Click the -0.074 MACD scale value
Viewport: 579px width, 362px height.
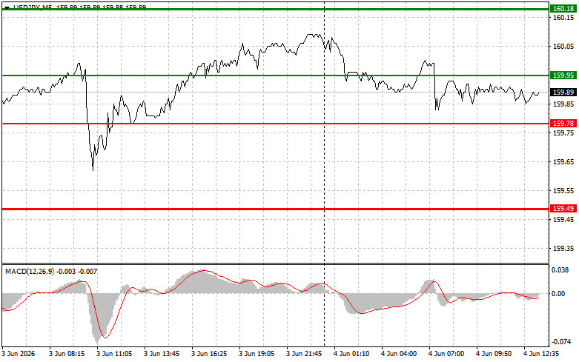tap(560, 342)
